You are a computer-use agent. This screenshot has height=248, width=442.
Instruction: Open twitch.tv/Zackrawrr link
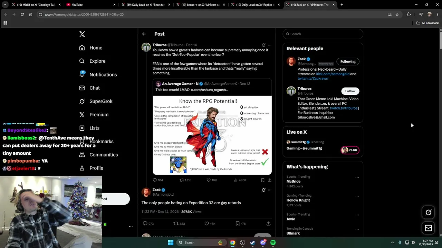[313, 79]
